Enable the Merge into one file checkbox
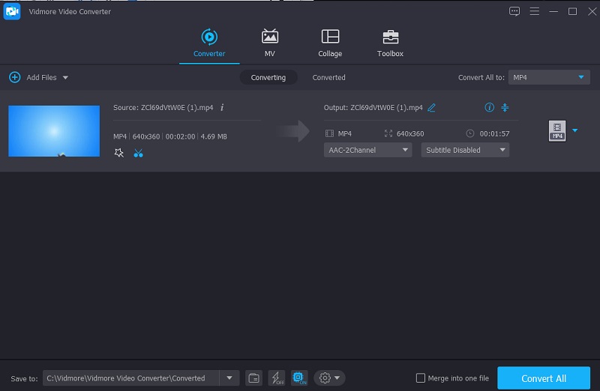The height and width of the screenshot is (391, 600). pos(421,378)
